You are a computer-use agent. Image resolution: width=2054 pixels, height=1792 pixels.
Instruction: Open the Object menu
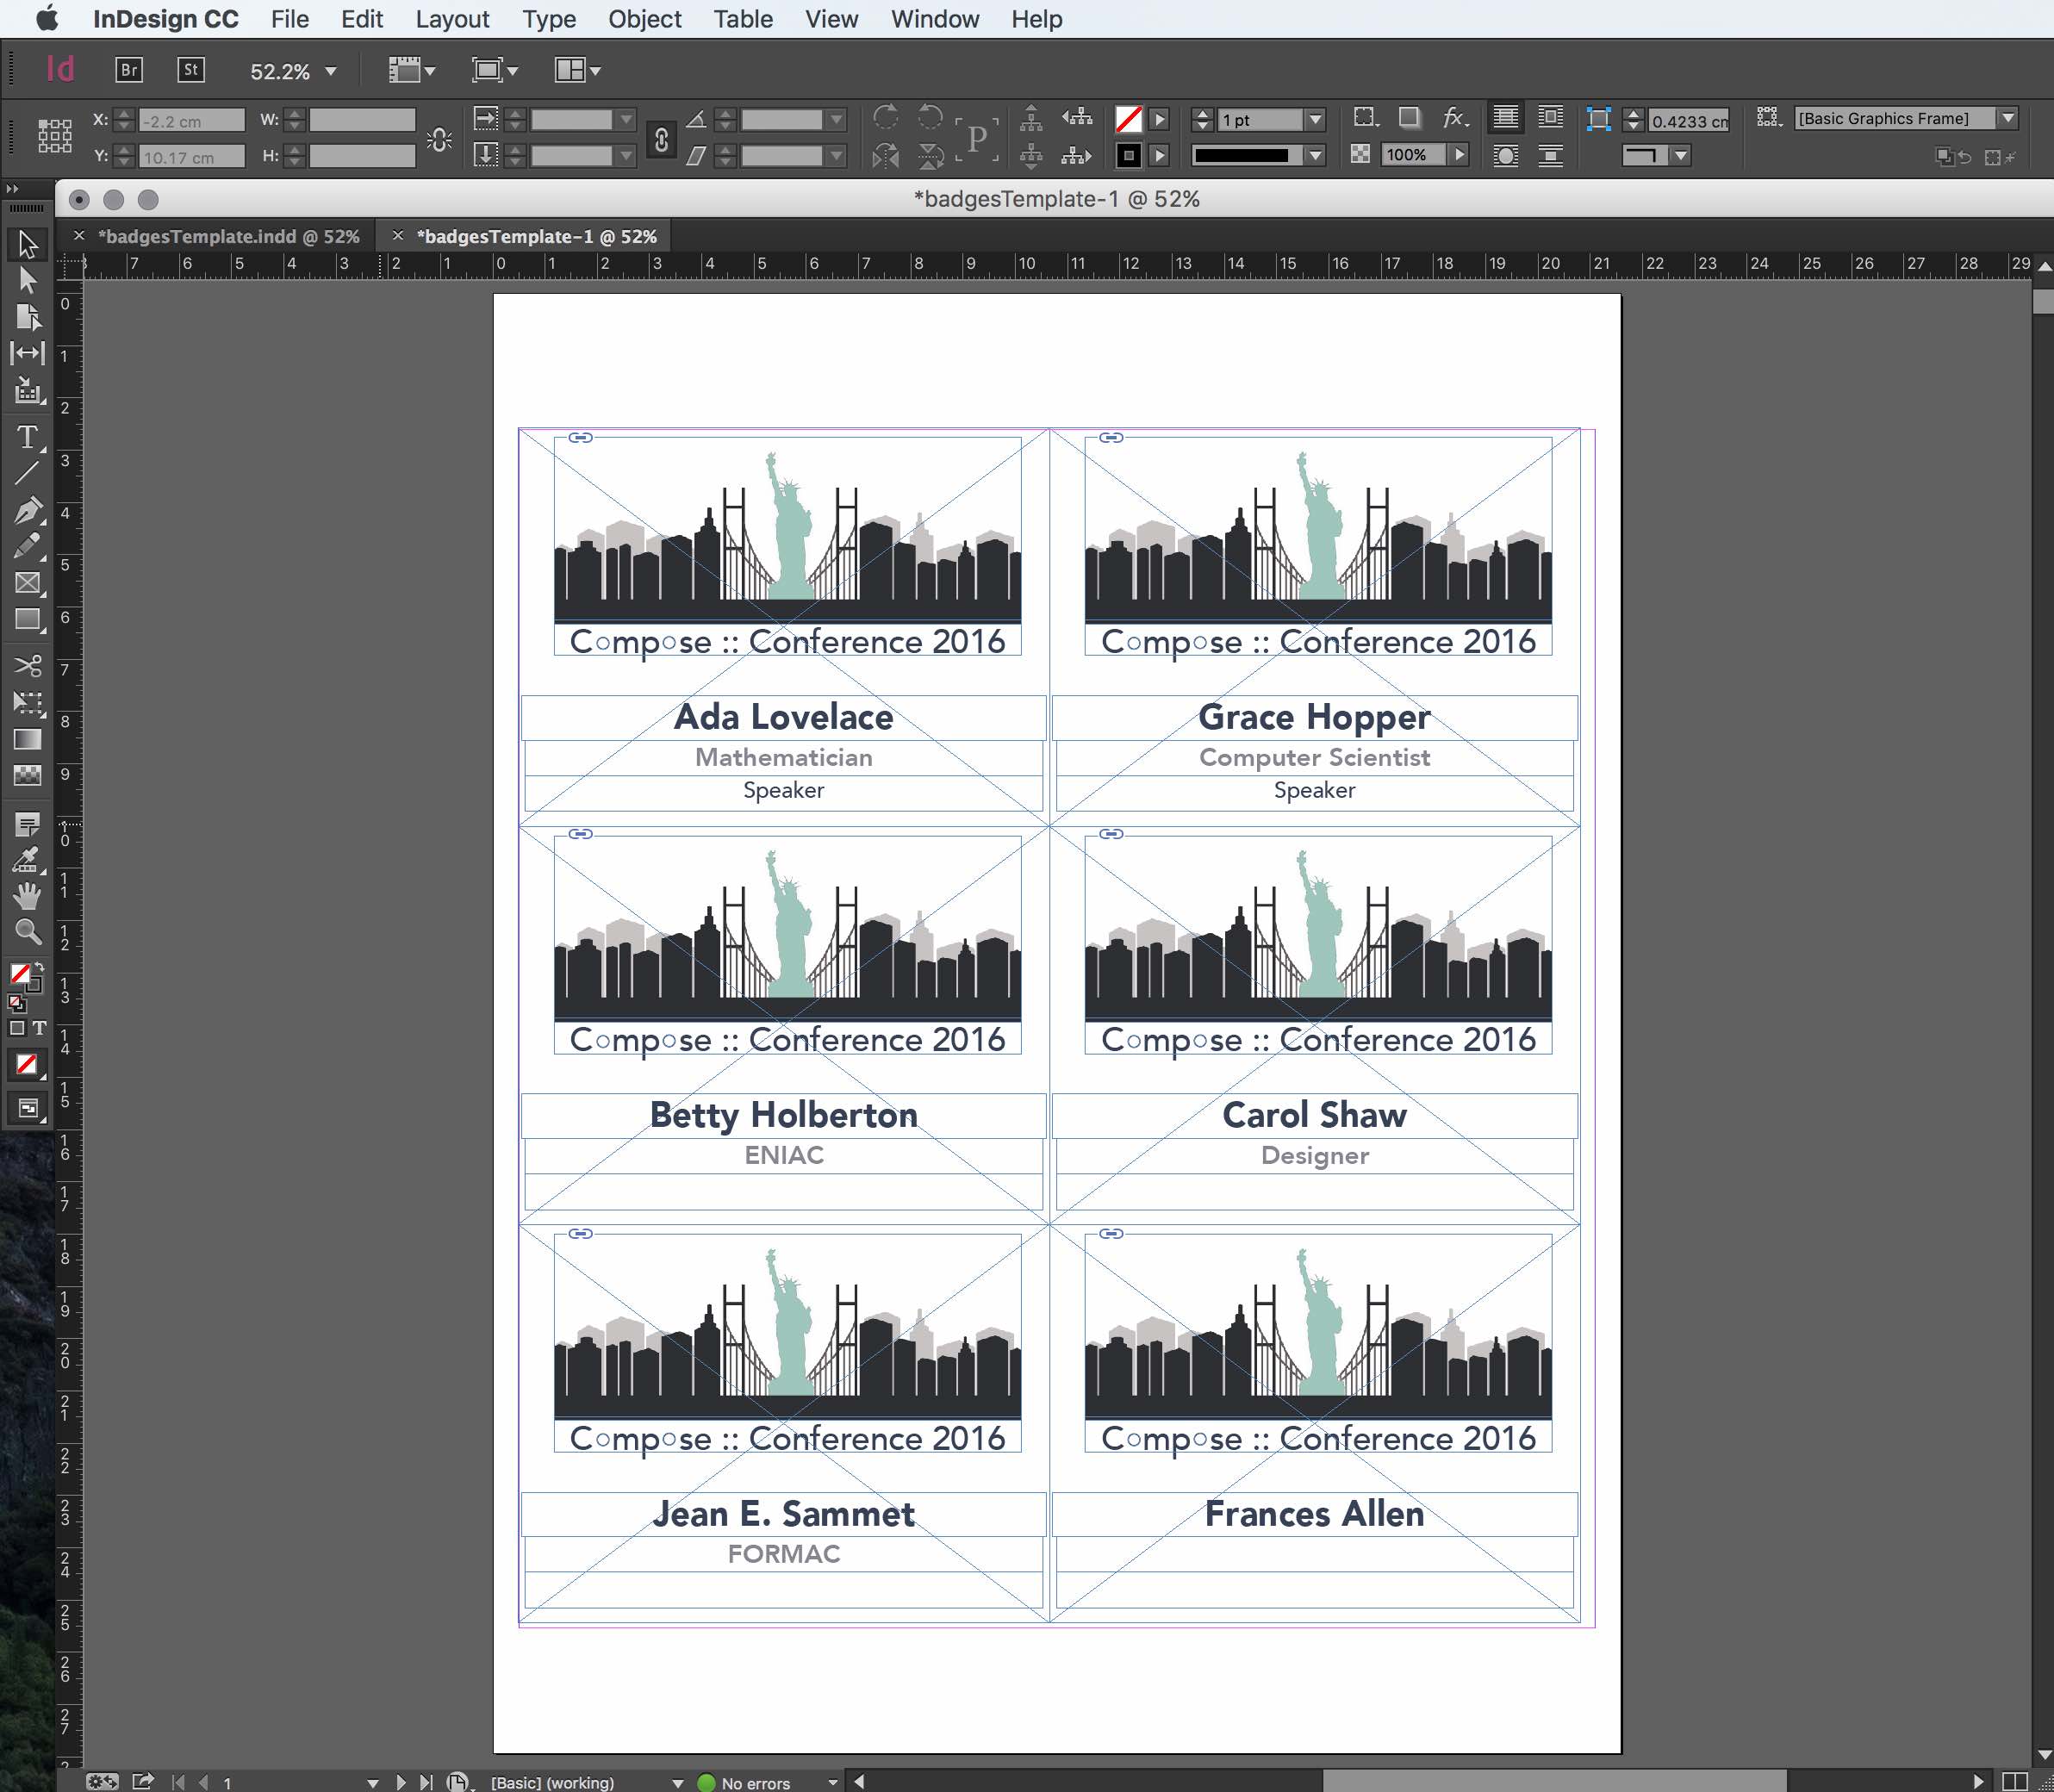coord(643,19)
